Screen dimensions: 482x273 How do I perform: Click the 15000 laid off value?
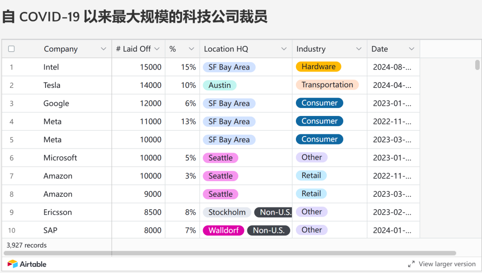151,67
